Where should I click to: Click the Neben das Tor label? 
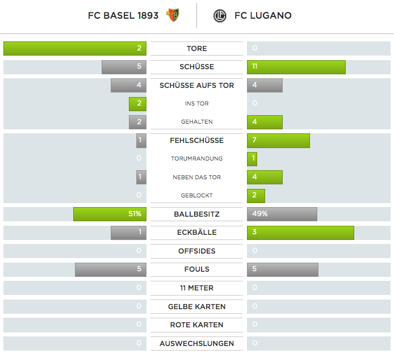[196, 178]
